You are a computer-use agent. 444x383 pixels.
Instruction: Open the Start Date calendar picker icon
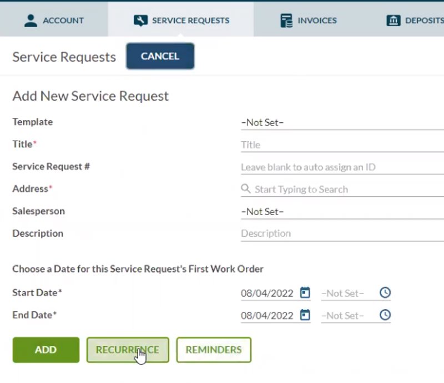coord(305,293)
